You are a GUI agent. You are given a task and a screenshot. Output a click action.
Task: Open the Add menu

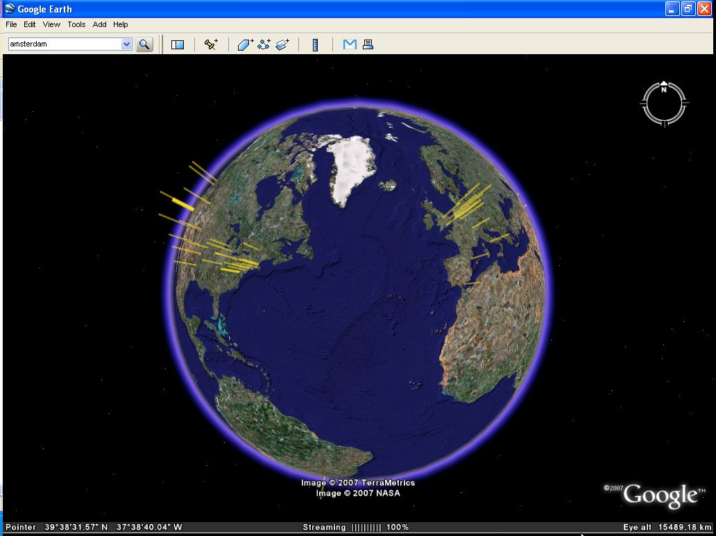point(100,24)
